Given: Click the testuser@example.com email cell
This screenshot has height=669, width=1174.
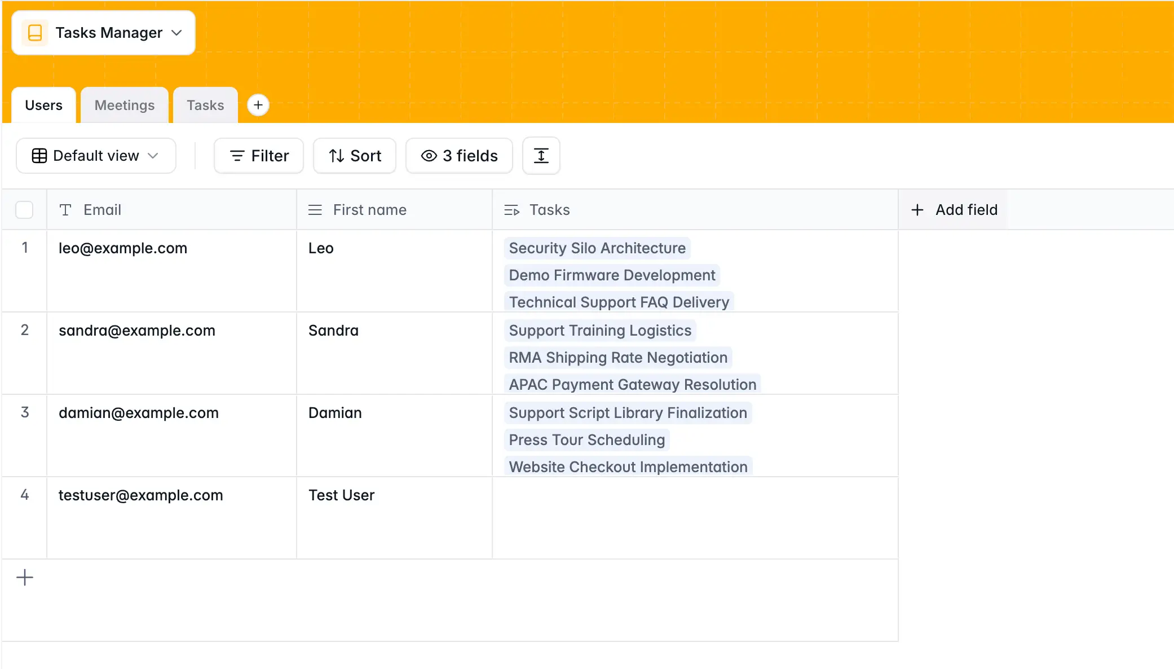Looking at the screenshot, I should [141, 495].
